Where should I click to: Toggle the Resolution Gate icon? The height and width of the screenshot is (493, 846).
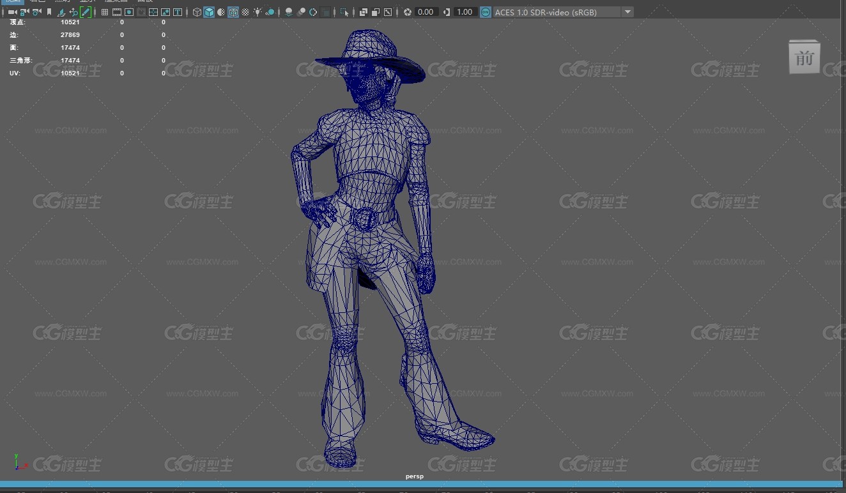pos(129,12)
